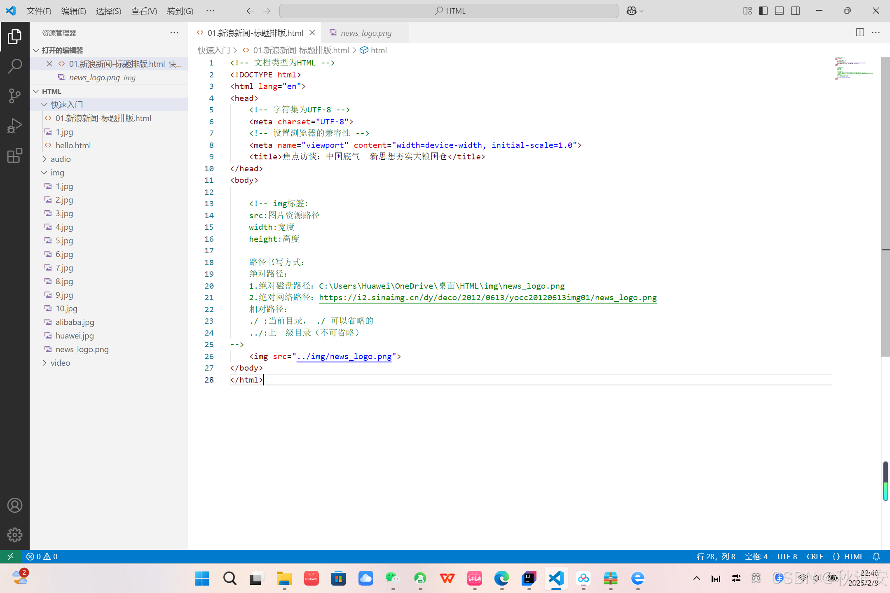890x593 pixels.
Task: Open File Explorer from taskbar
Action: 284,579
